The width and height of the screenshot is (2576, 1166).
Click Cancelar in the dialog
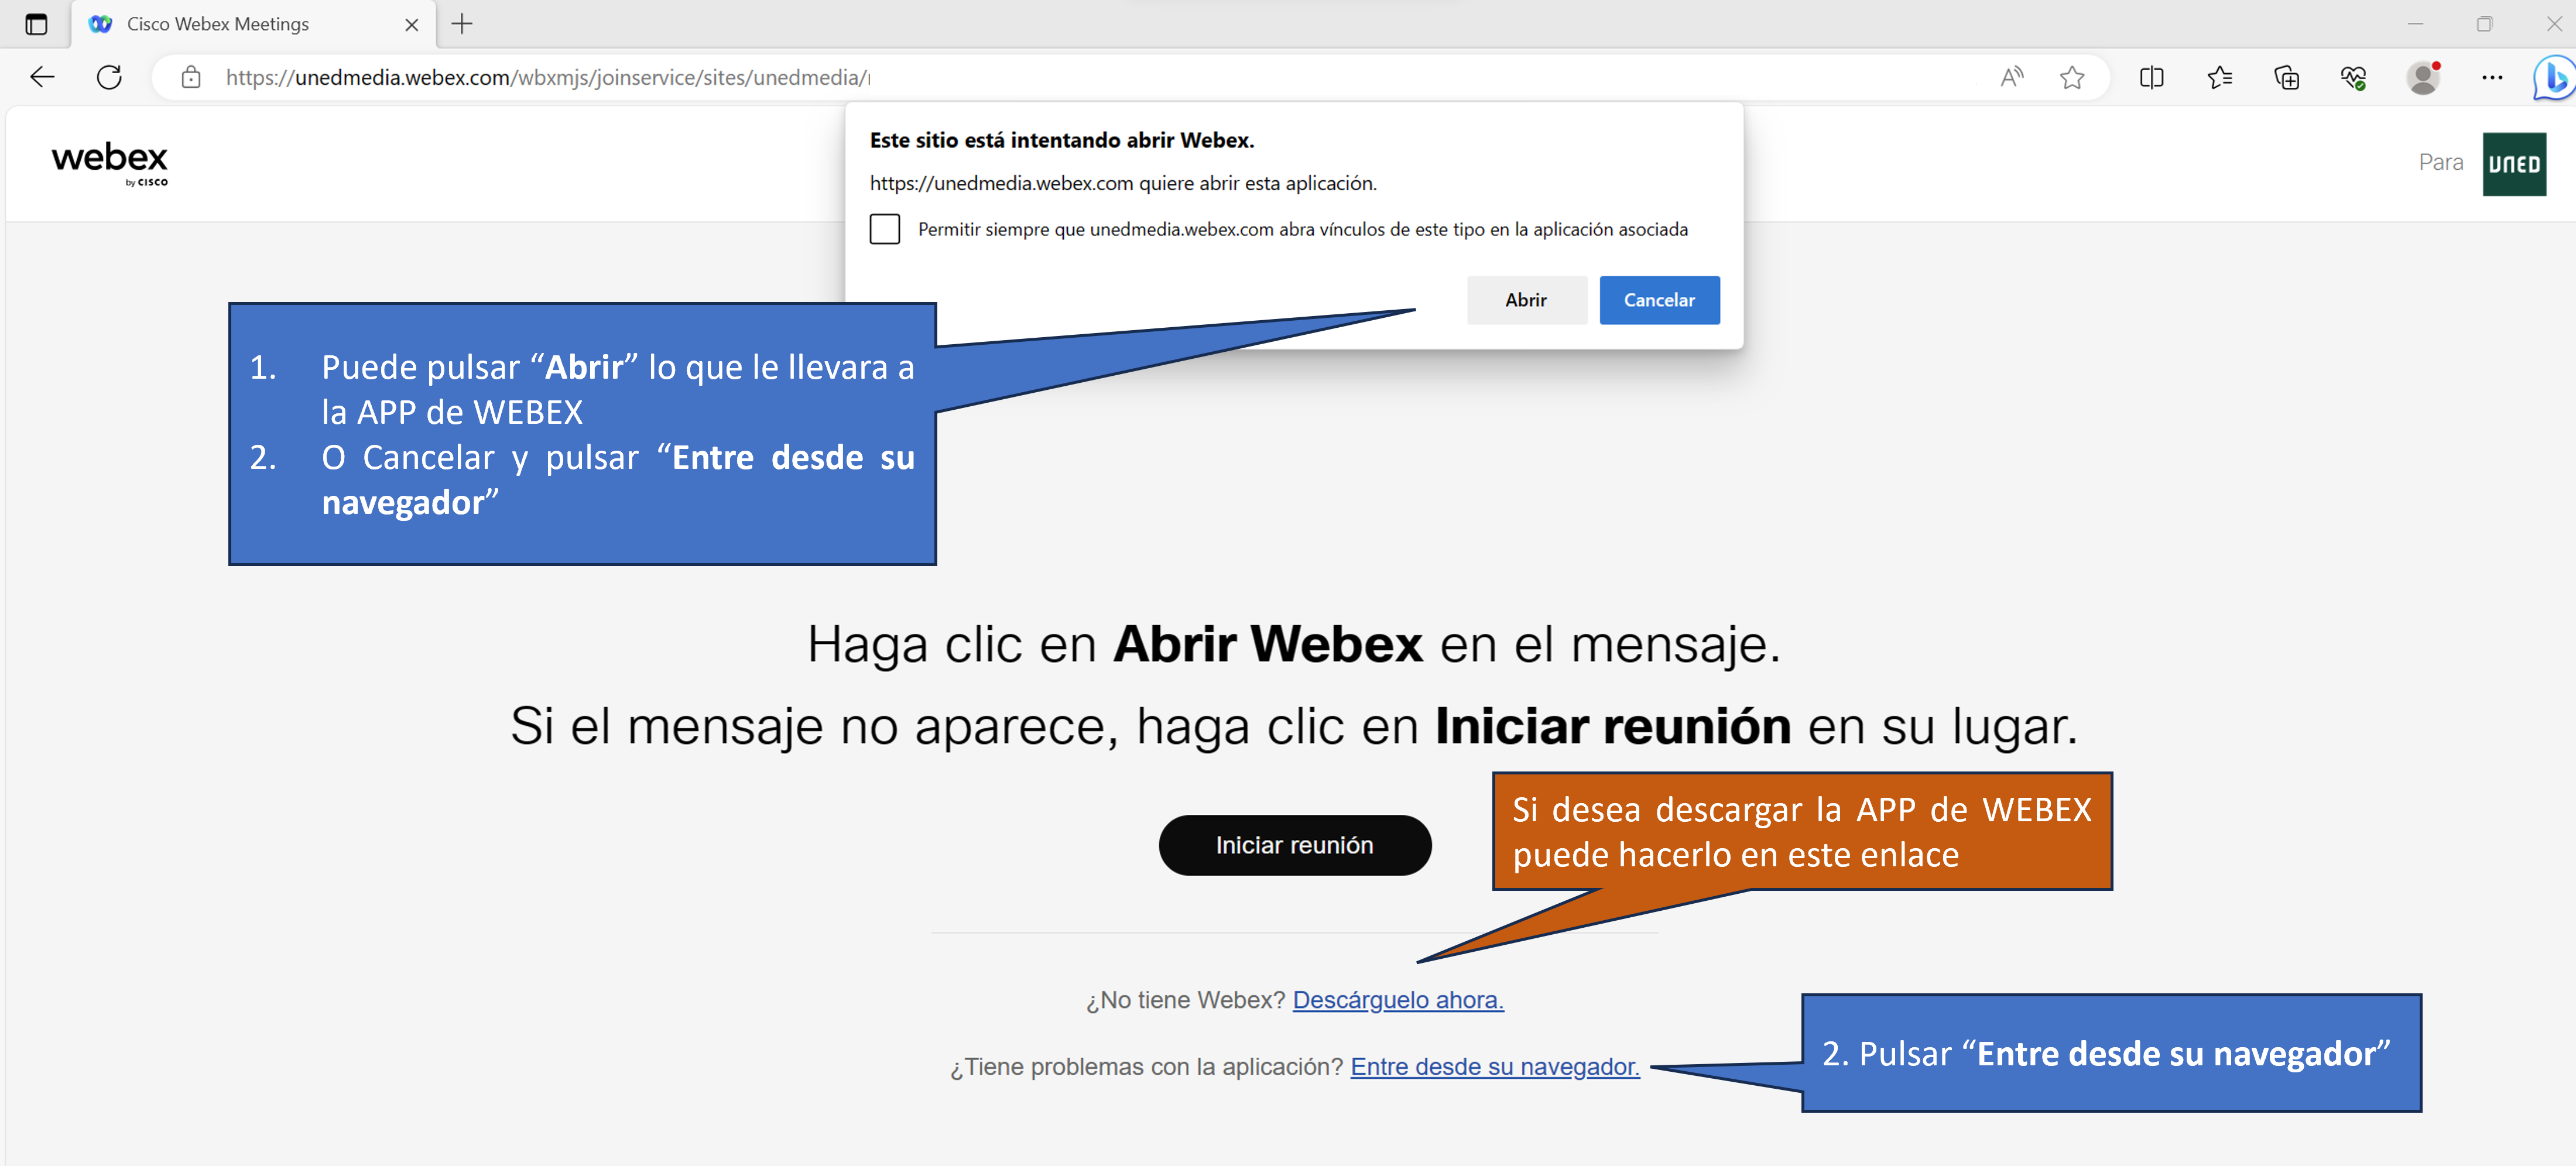coord(1659,300)
